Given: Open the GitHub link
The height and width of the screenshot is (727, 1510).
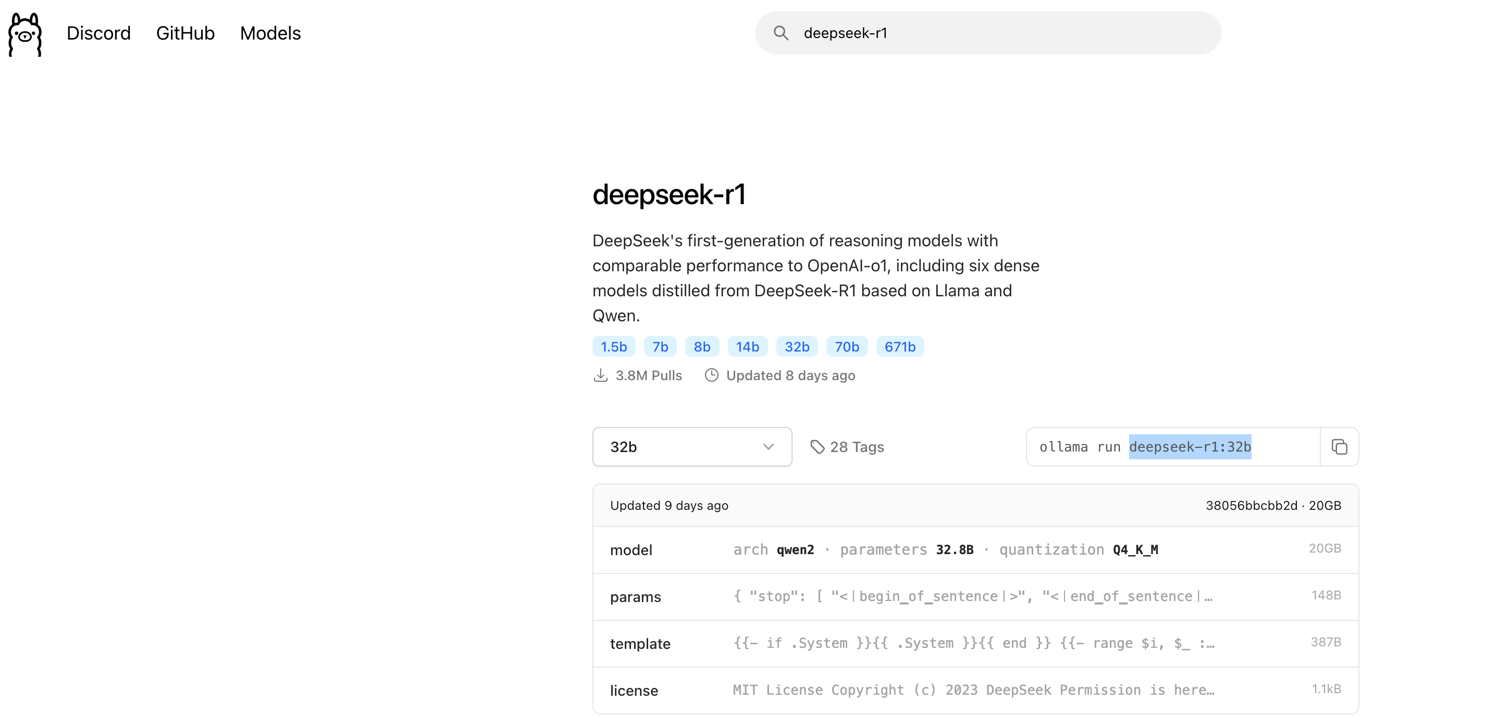Looking at the screenshot, I should click(185, 33).
